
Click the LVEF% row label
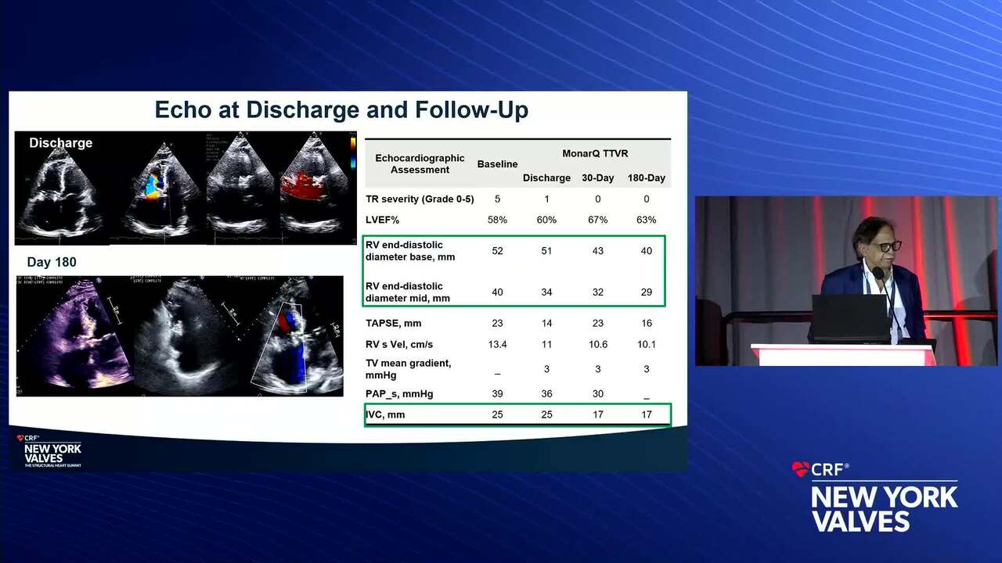[383, 221]
